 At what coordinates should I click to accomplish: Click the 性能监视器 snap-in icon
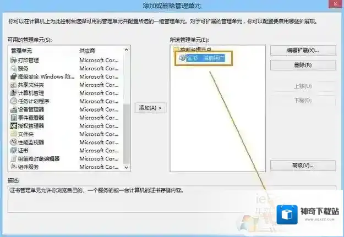click(x=14, y=142)
